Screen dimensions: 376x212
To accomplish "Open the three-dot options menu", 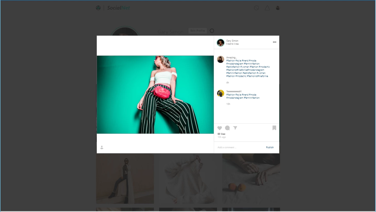I will pos(275,42).
